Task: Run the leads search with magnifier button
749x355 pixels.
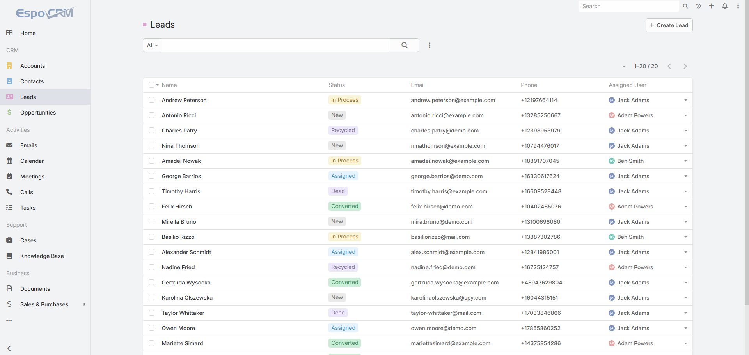Action: tap(405, 45)
